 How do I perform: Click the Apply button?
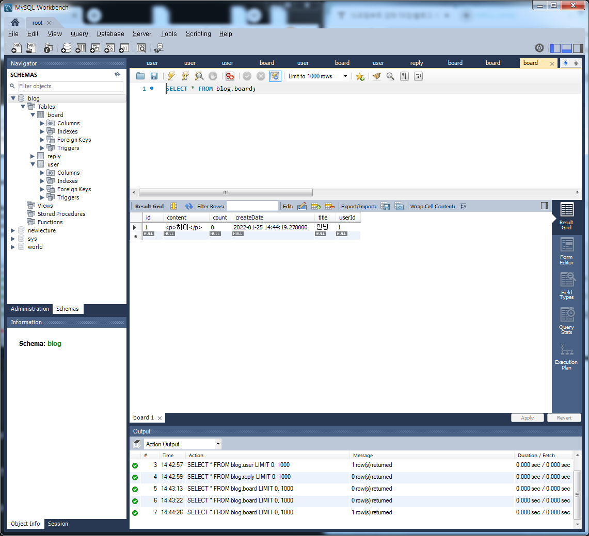pos(528,418)
